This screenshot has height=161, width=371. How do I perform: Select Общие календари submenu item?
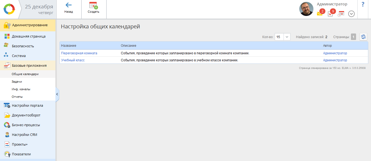[x=25, y=74]
